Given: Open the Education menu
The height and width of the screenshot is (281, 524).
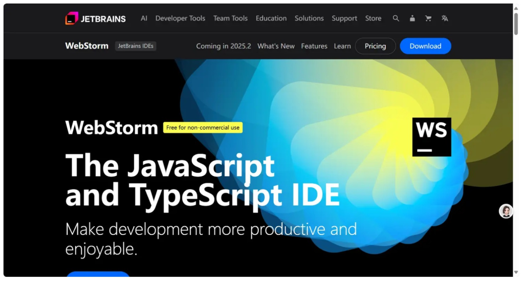Looking at the screenshot, I should (x=271, y=18).
